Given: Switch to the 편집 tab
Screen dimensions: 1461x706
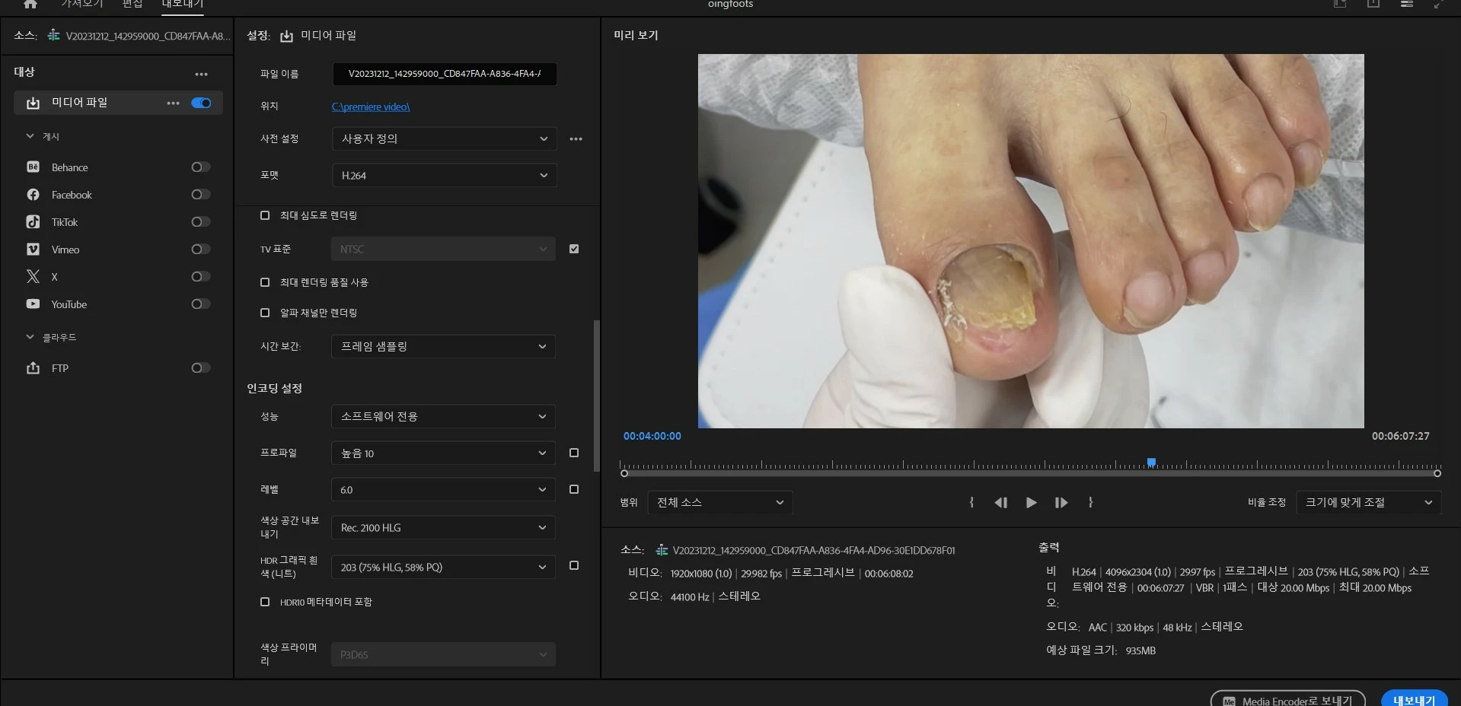Looking at the screenshot, I should click(132, 4).
